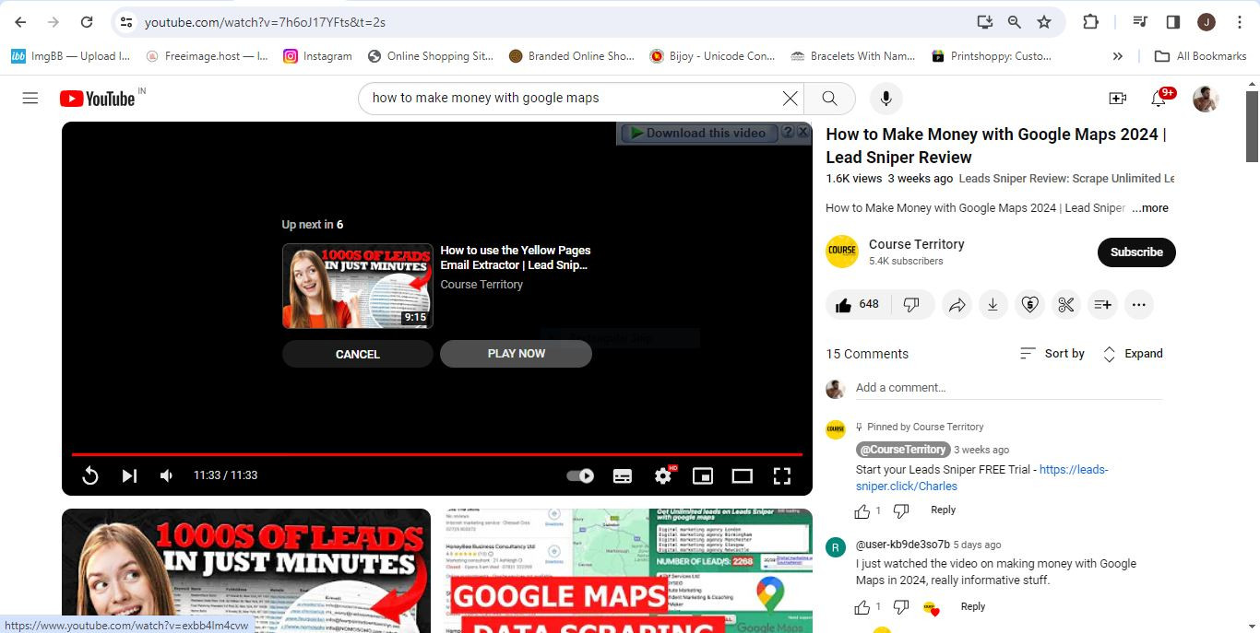Submit search with the magnifier button
1260x633 pixels.
pyautogui.click(x=829, y=98)
